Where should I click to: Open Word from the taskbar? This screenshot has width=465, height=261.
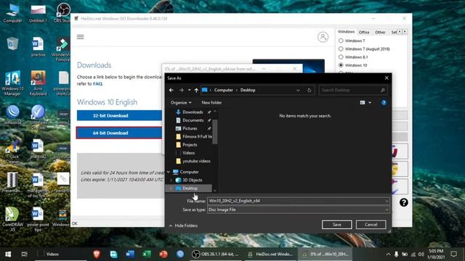coord(130,254)
